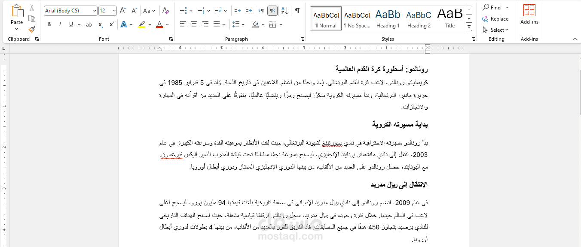Click Increase Indent icon
The width and height of the screenshot is (581, 247).
(x=248, y=11)
